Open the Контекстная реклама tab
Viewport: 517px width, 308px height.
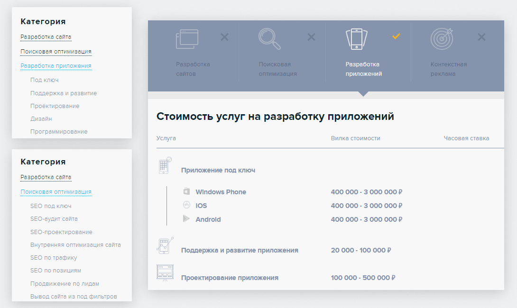[x=448, y=69]
